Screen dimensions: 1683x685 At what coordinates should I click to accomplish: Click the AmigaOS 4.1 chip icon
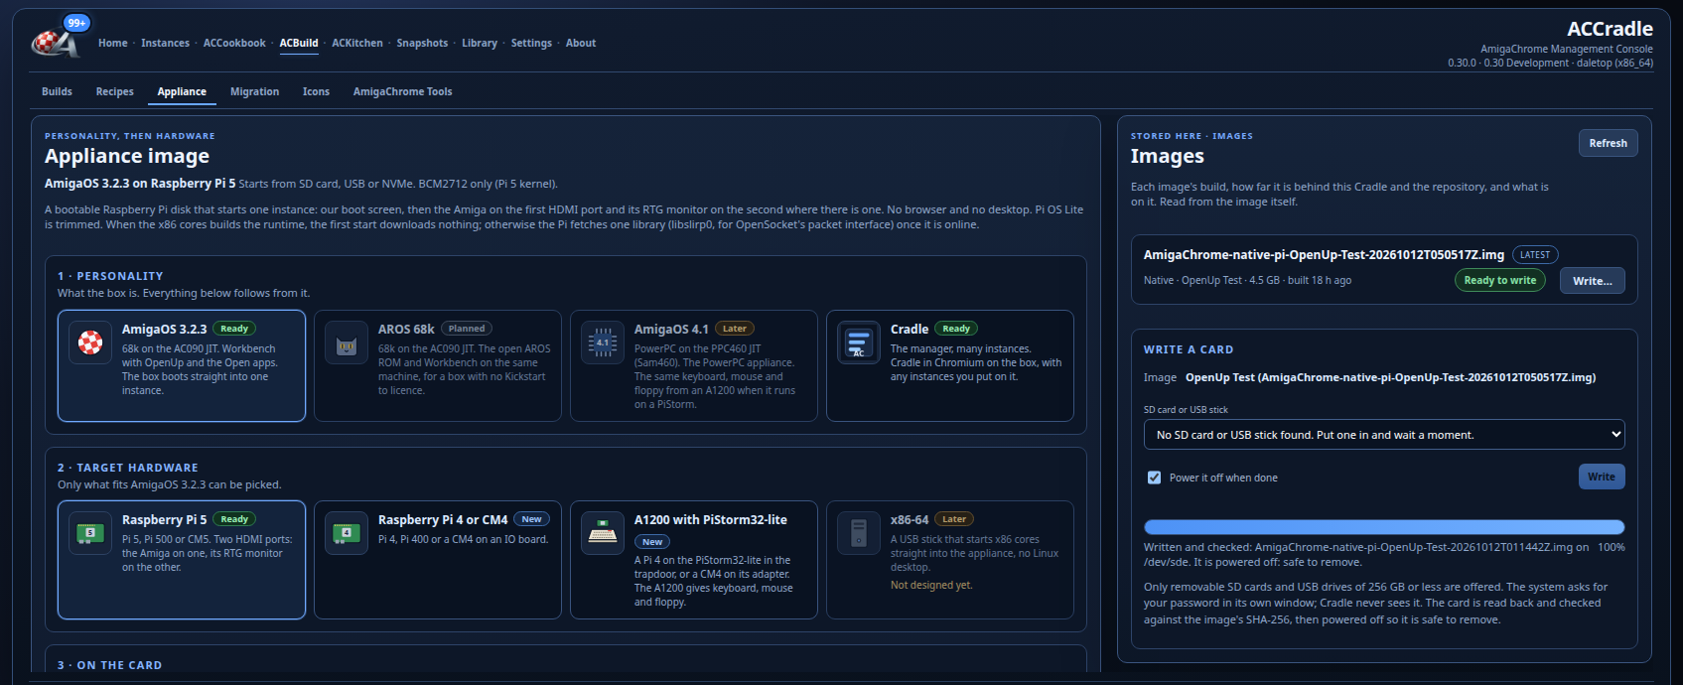coord(603,342)
